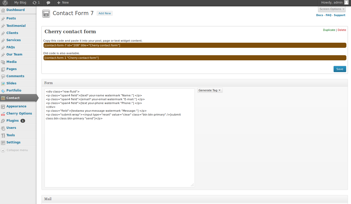Click the Appearance icon in sidebar
The image size is (351, 204).
coord(3,106)
